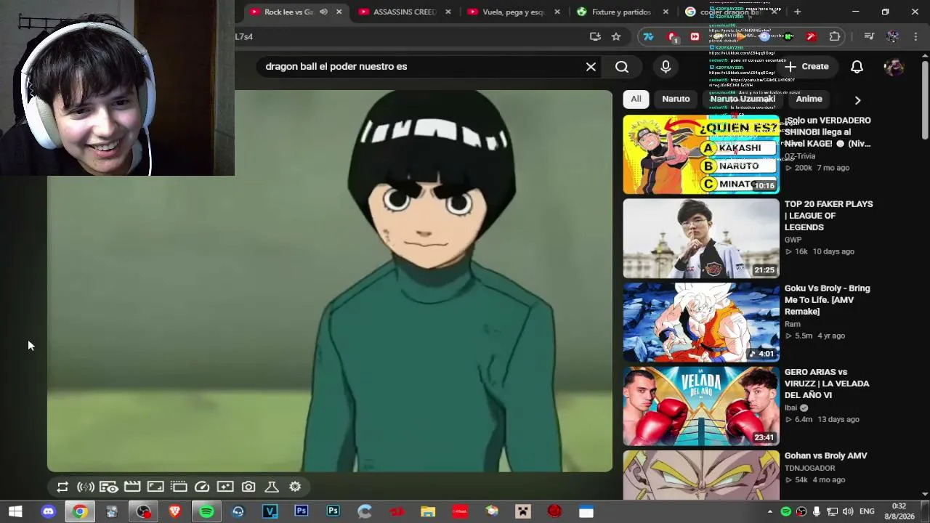This screenshot has height=523, width=930.
Task: Open a new browser tab
Action: 797,12
